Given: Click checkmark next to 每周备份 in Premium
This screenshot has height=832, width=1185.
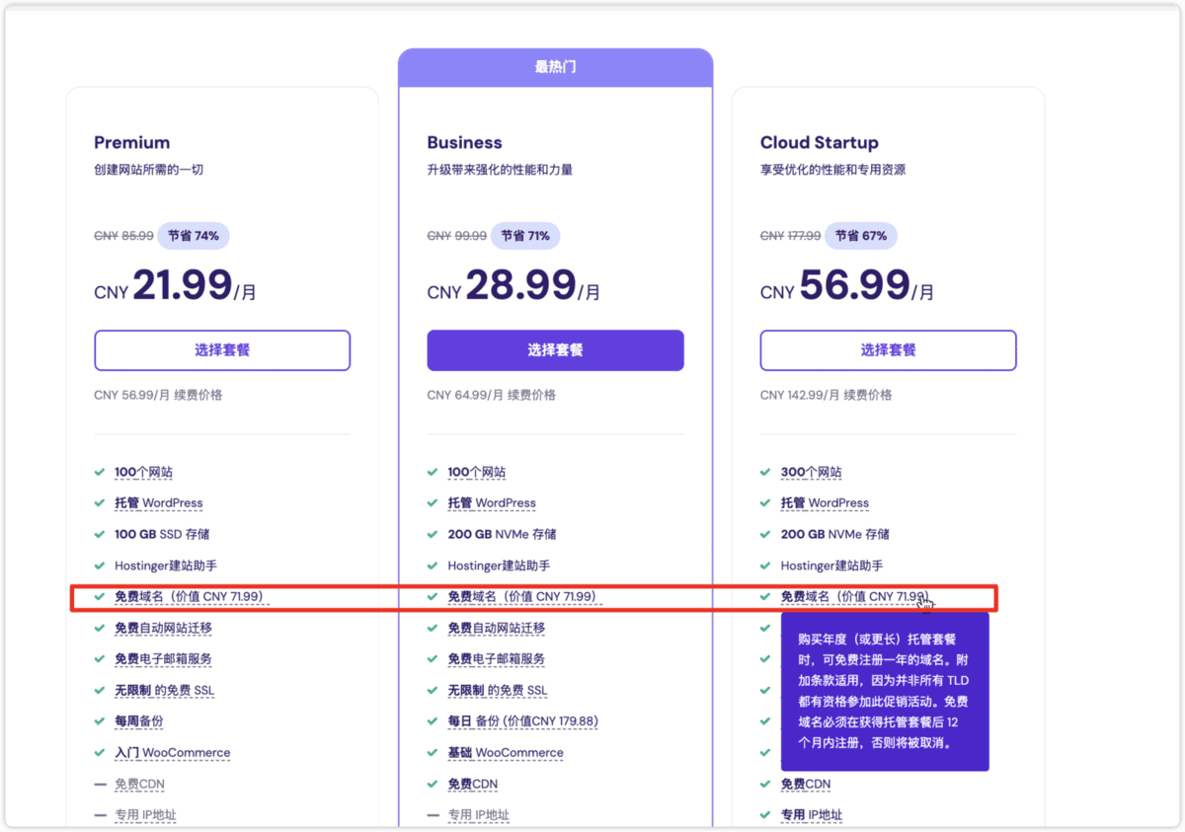Looking at the screenshot, I should (100, 721).
